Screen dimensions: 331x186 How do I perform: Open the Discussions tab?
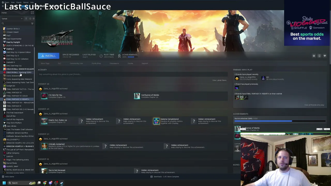tap(114, 64)
